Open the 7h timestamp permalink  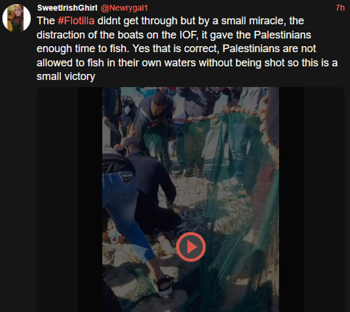(x=340, y=8)
